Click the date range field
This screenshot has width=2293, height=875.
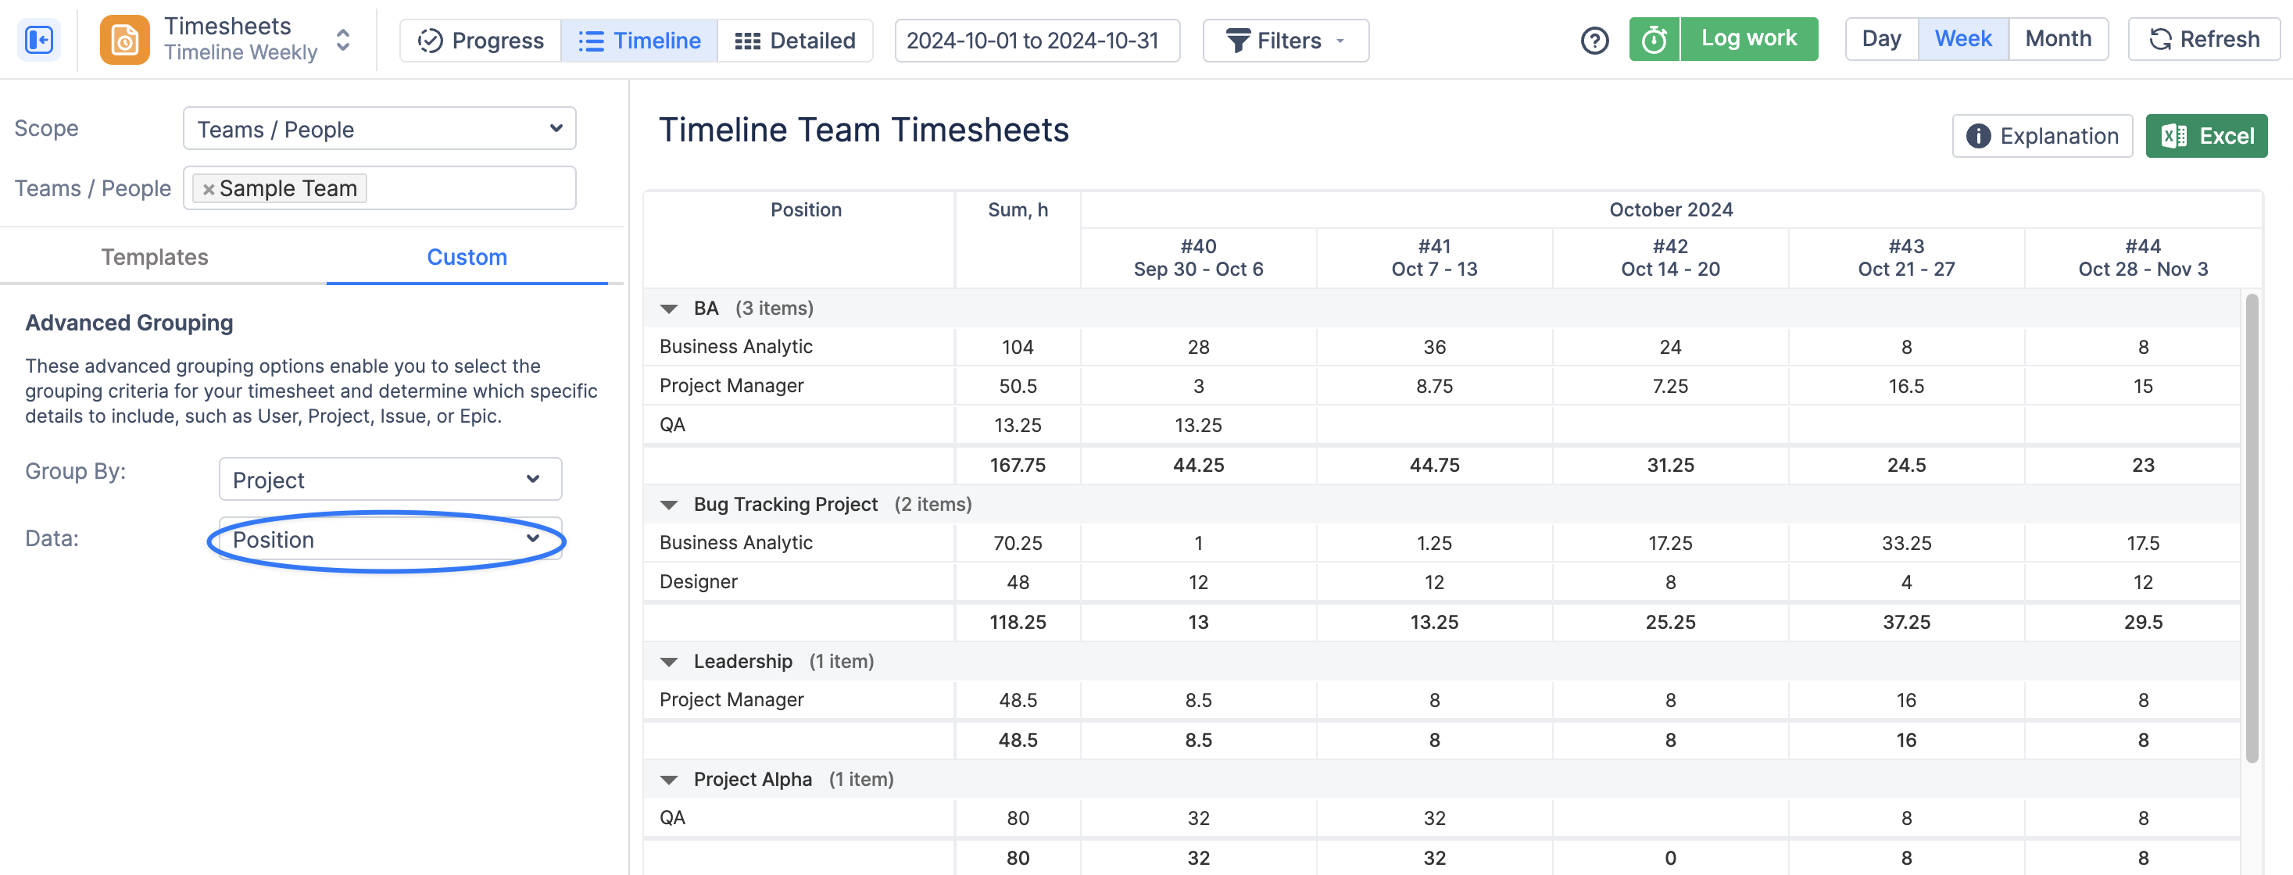1036,41
